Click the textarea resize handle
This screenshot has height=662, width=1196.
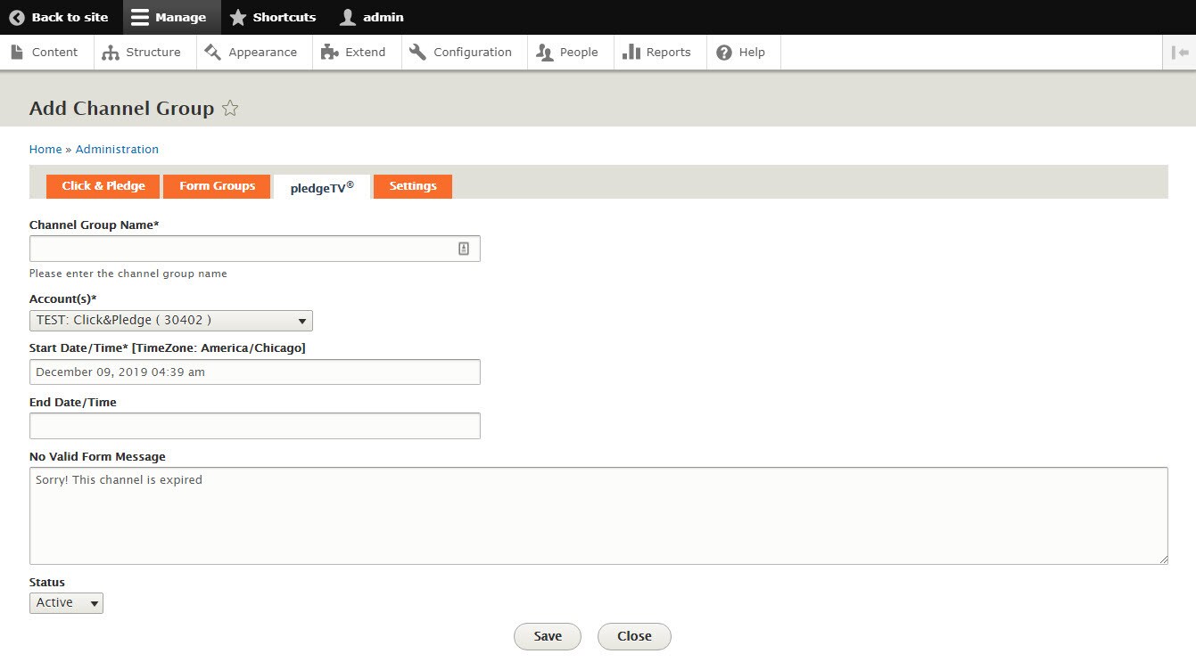[x=1163, y=560]
